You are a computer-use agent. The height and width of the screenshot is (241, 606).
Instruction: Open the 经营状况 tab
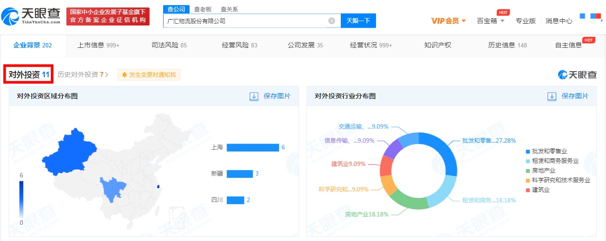[371, 45]
